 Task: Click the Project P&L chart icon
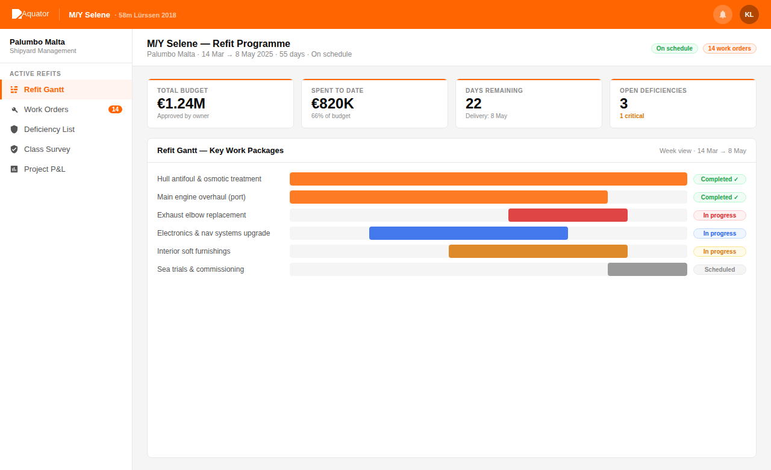[x=14, y=169]
